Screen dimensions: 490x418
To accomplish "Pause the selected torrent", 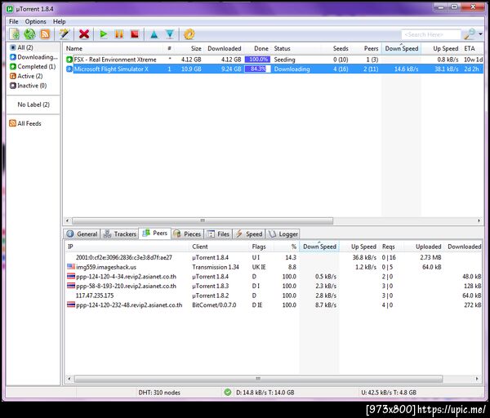I will [x=119, y=34].
